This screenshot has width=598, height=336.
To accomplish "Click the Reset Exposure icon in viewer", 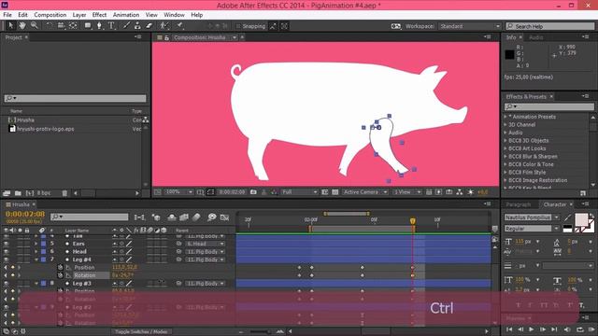I will point(471,192).
